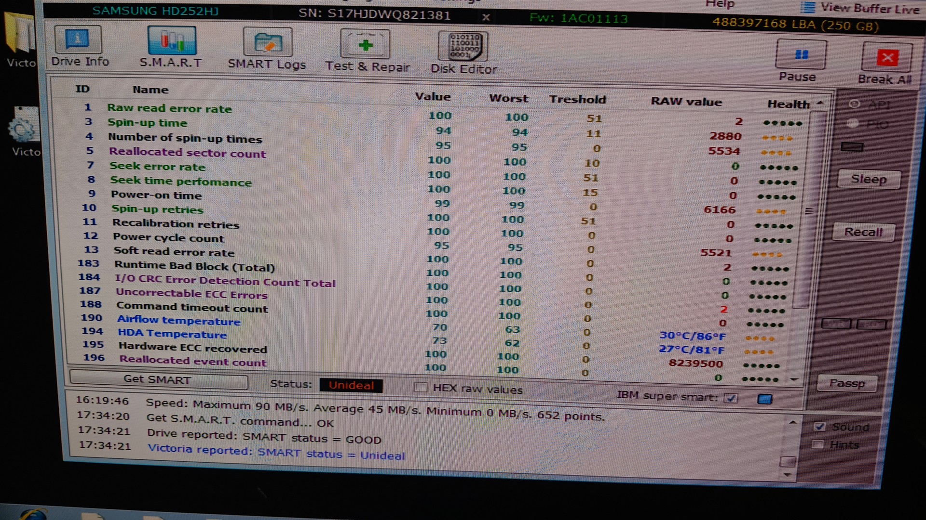The height and width of the screenshot is (520, 926).
Task: Click the Drive reported SMART status log line
Action: tap(264, 436)
